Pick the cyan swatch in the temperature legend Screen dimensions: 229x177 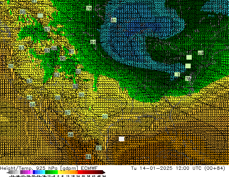click(x=44, y=172)
